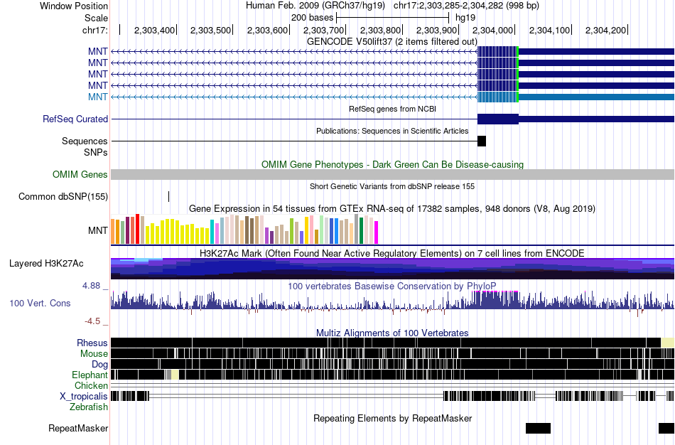Open 'Repeating Elements by RepeatMasker' title

click(x=392, y=418)
